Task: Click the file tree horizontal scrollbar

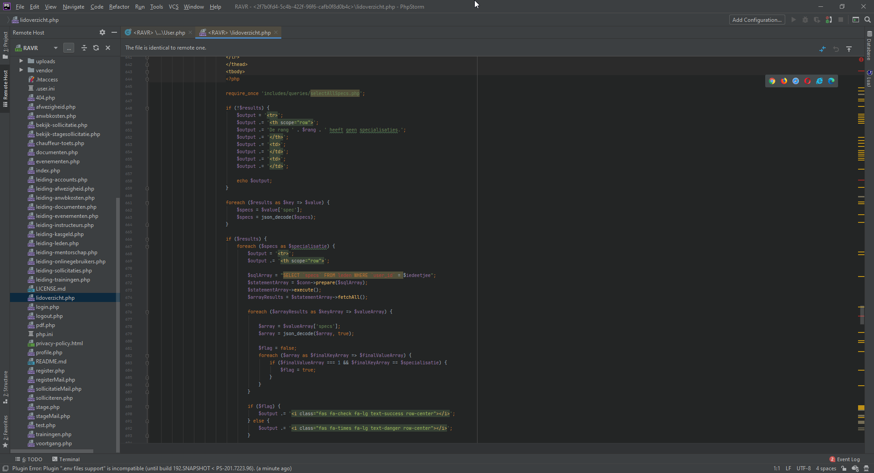Action: click(x=51, y=451)
